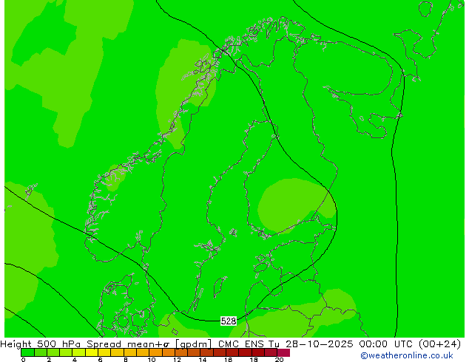Click the legend number 20

280,360
